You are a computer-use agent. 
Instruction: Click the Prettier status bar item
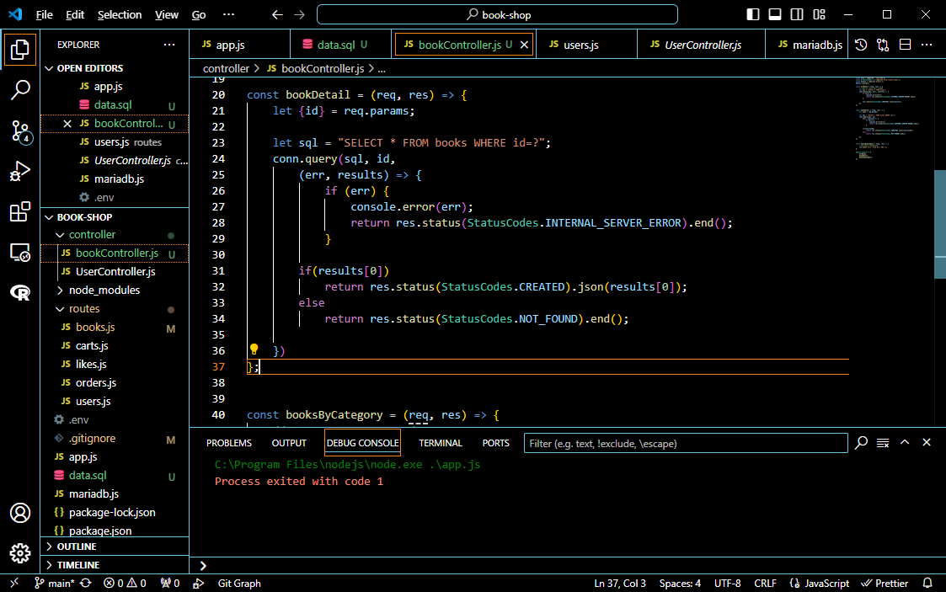click(x=885, y=583)
